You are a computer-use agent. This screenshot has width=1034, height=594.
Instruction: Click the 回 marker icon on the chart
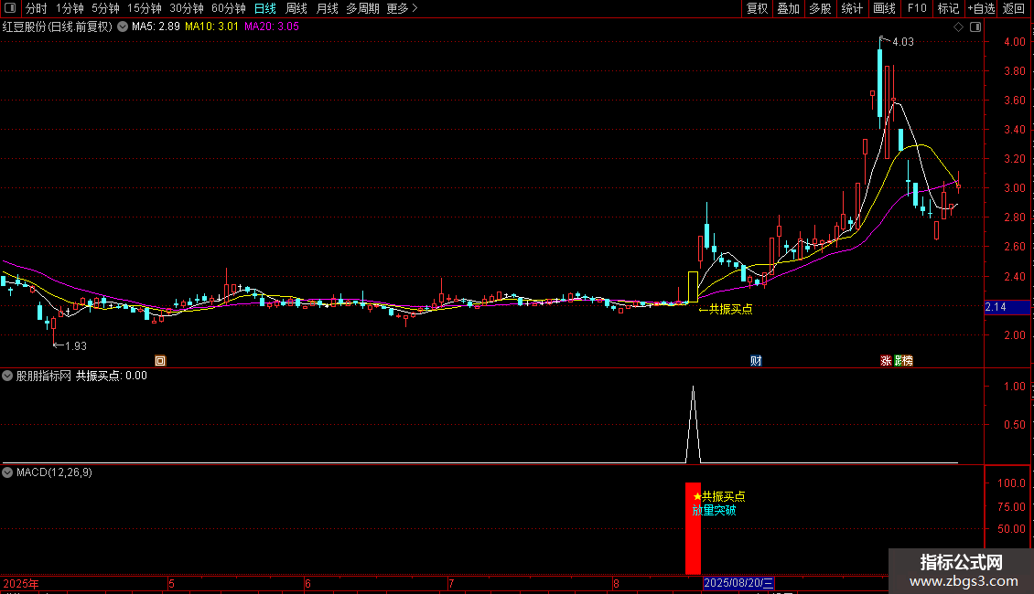point(160,360)
